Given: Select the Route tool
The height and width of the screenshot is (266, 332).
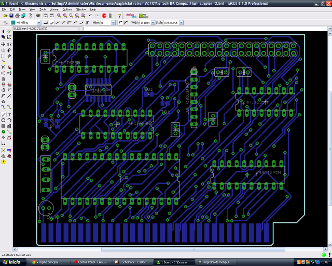Looking at the screenshot, I should [x=3, y=108].
